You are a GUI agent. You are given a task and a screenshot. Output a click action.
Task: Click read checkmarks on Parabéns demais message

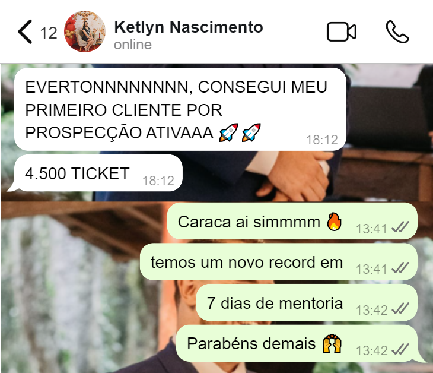[400, 349]
